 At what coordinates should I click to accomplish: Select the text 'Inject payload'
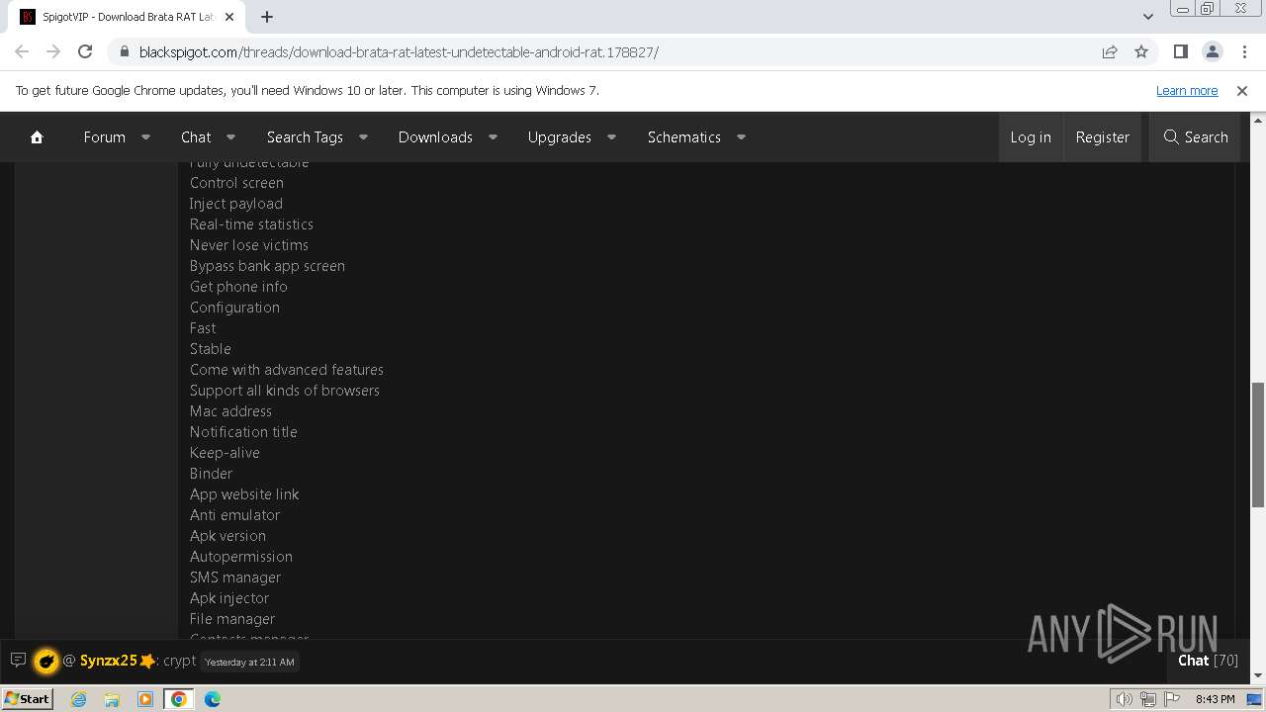236,204
